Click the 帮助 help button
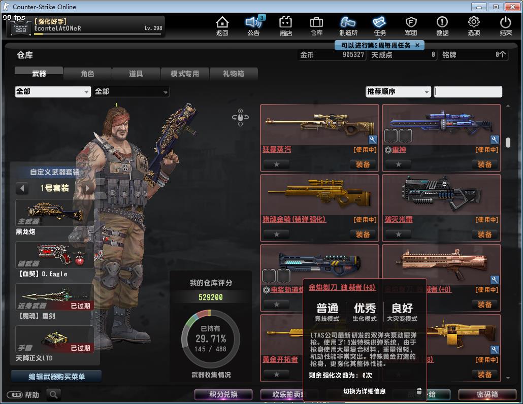This screenshot has height=404, width=523. [23, 395]
